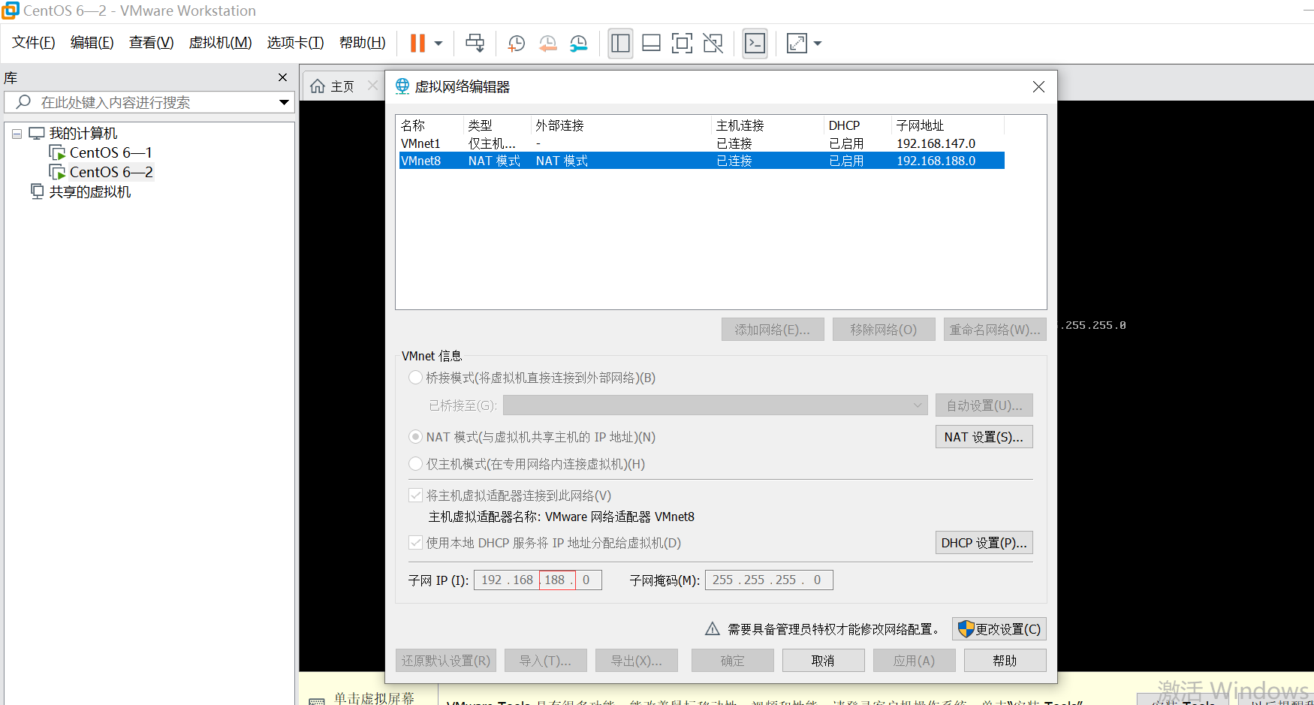Click the 应用(A) button
This screenshot has height=705, width=1314.
(915, 661)
